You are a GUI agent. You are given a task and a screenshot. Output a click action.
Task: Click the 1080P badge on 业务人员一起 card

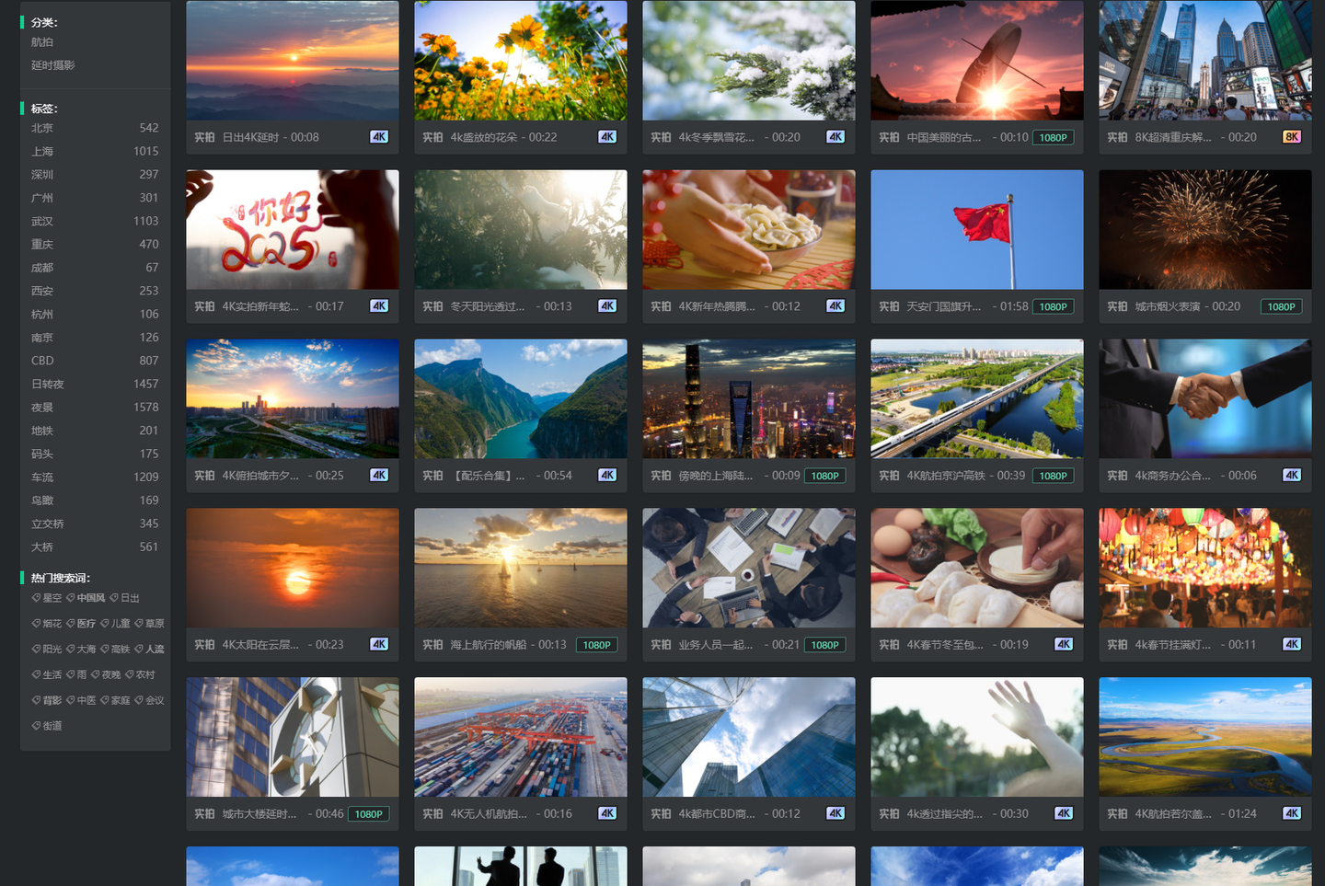point(824,645)
